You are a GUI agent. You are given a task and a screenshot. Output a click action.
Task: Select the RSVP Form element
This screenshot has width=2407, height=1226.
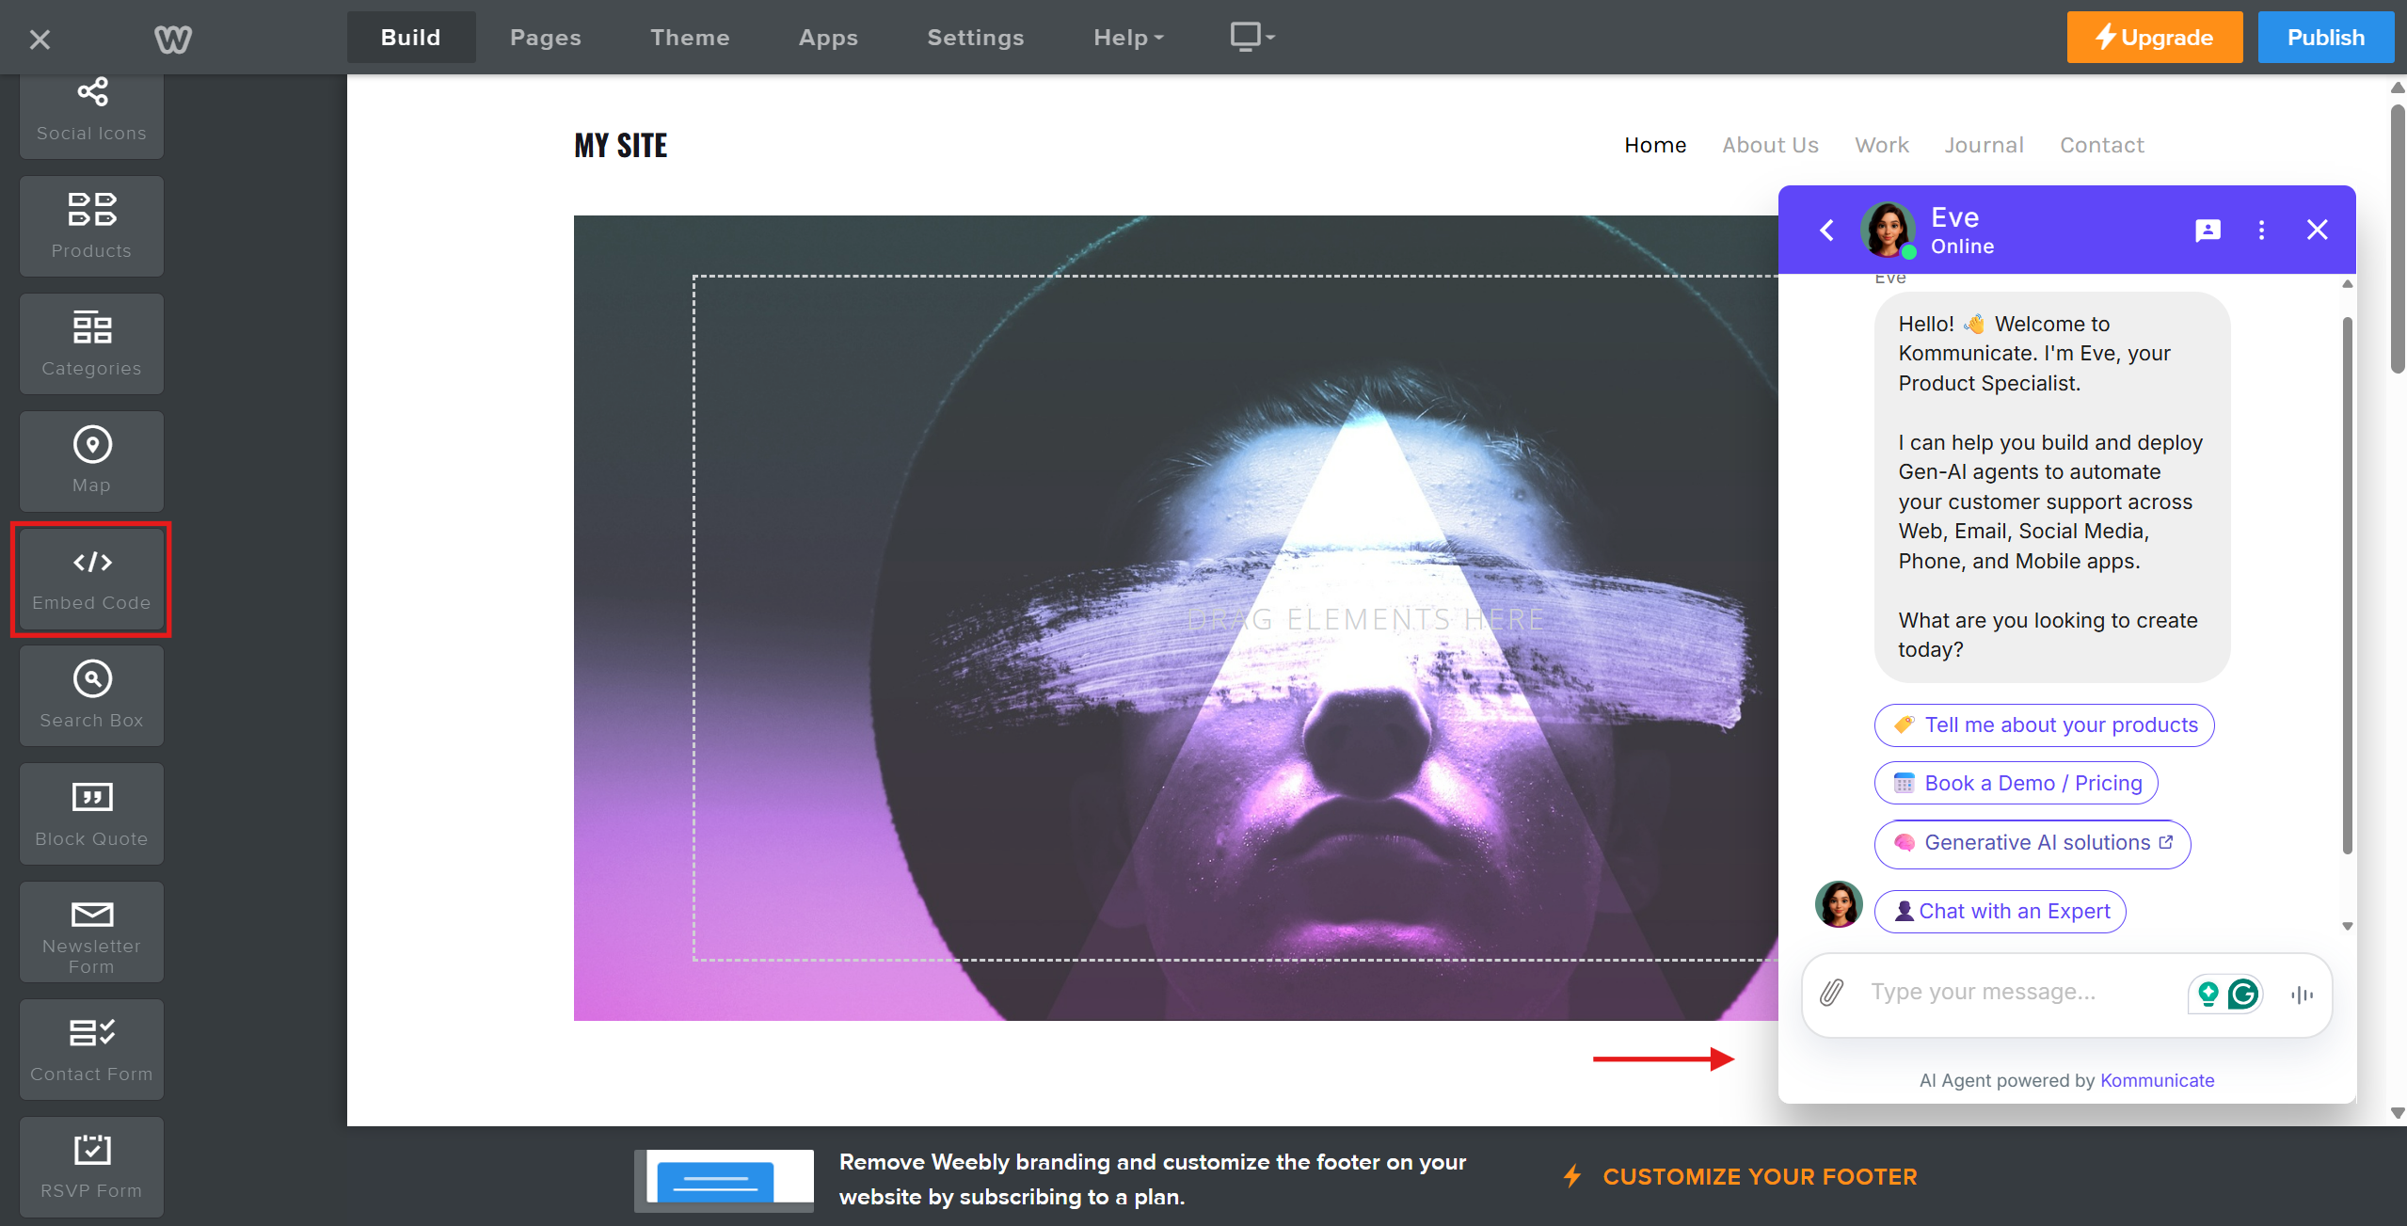91,1167
